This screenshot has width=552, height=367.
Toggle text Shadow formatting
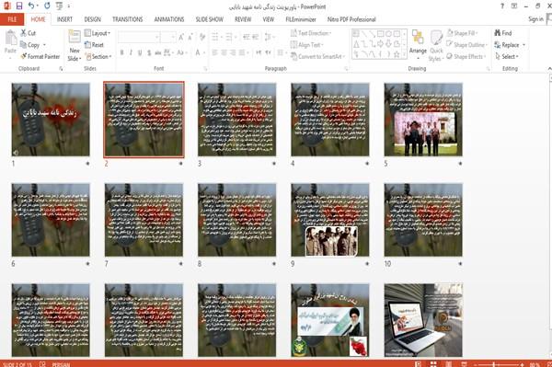coord(149,52)
